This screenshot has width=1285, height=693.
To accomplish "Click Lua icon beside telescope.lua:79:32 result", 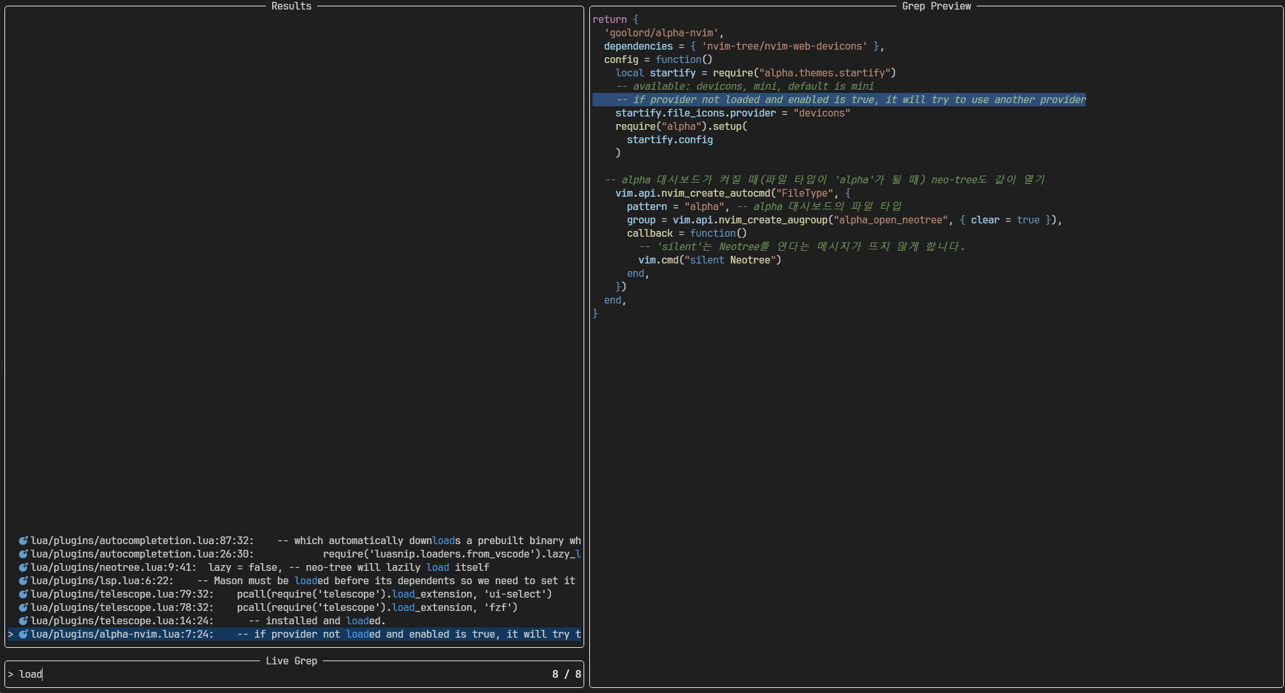I will (24, 594).
